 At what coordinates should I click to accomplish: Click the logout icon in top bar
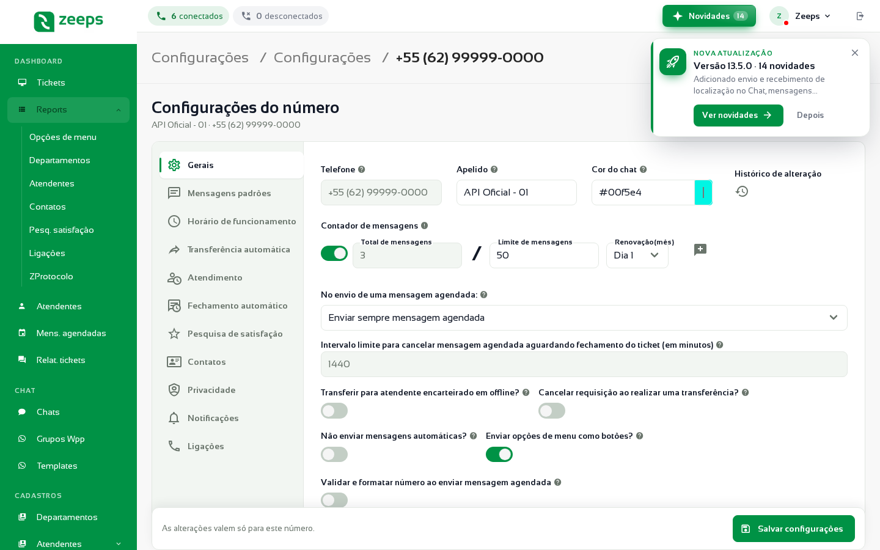(860, 16)
